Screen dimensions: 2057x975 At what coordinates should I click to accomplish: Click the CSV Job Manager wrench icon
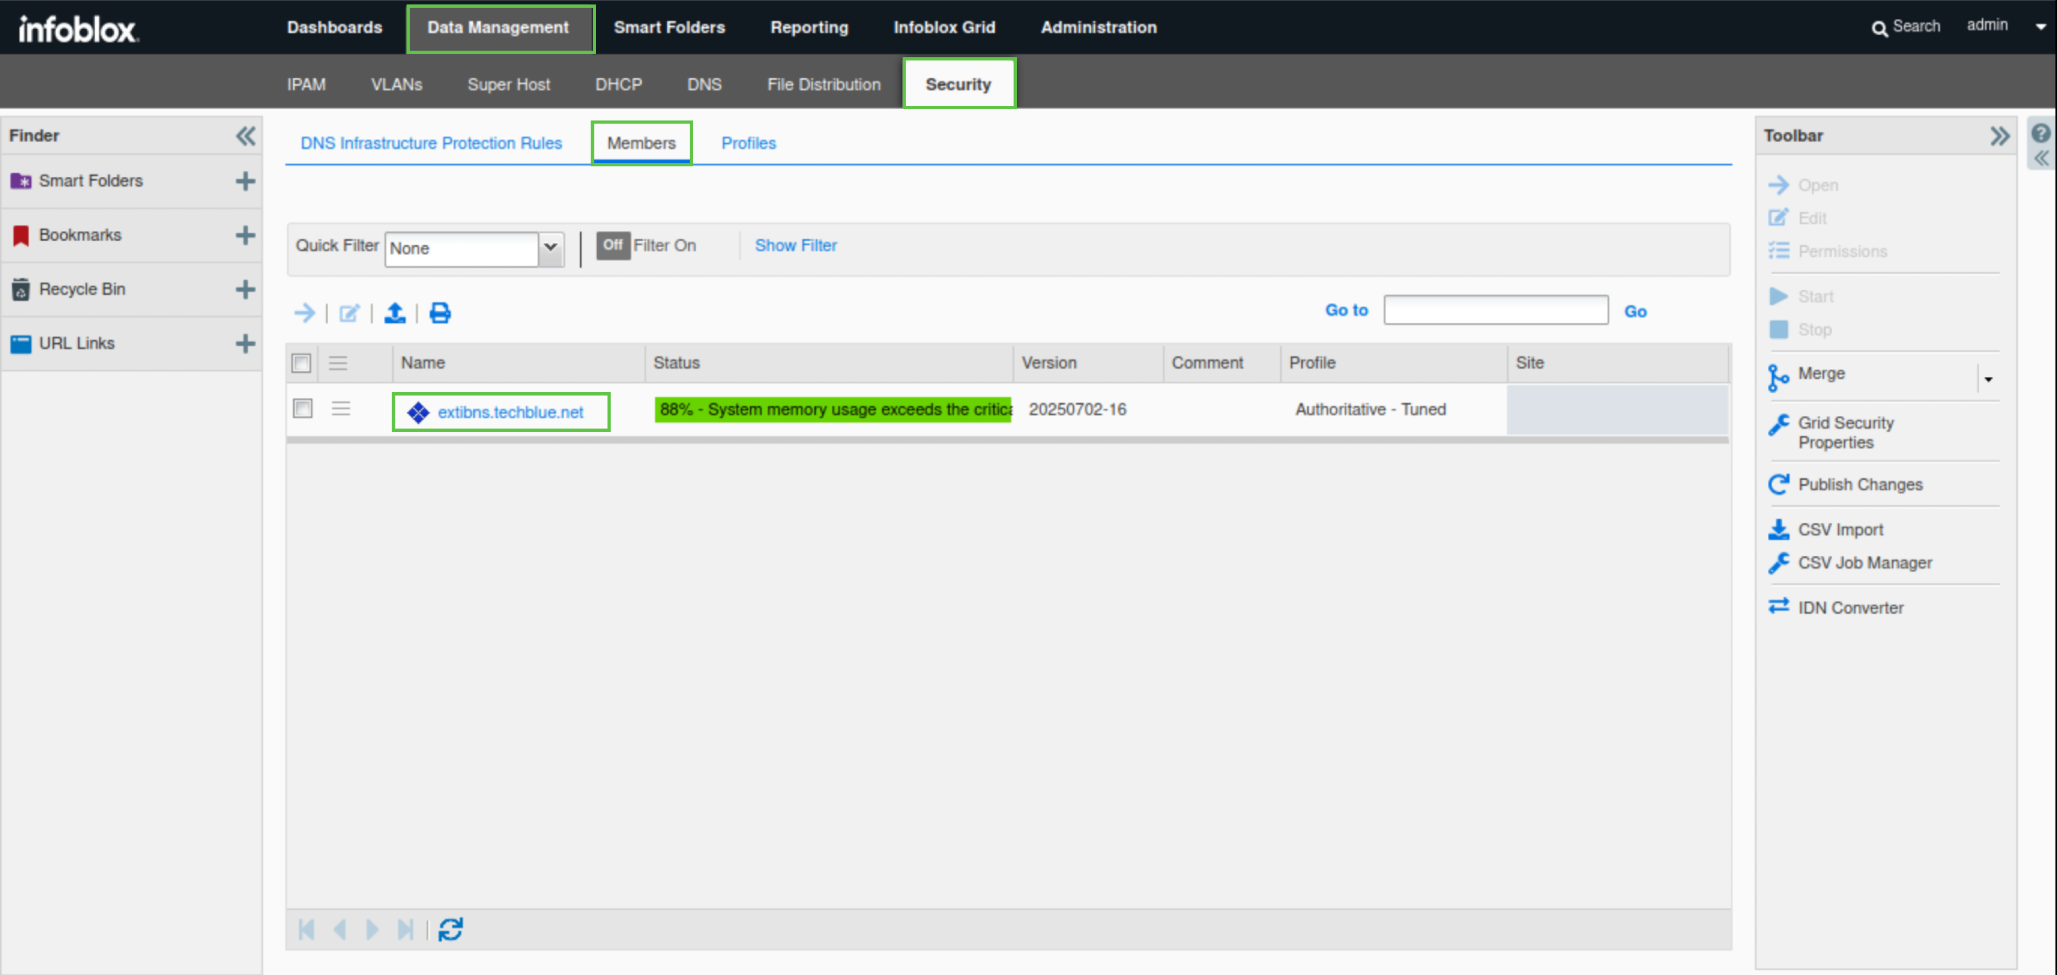1778,563
